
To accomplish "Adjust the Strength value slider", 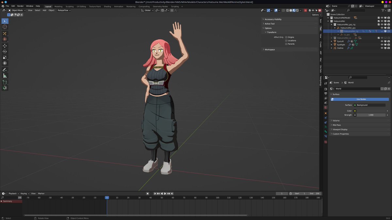I will 371,115.
